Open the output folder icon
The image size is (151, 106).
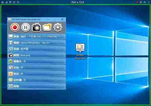(47, 27)
